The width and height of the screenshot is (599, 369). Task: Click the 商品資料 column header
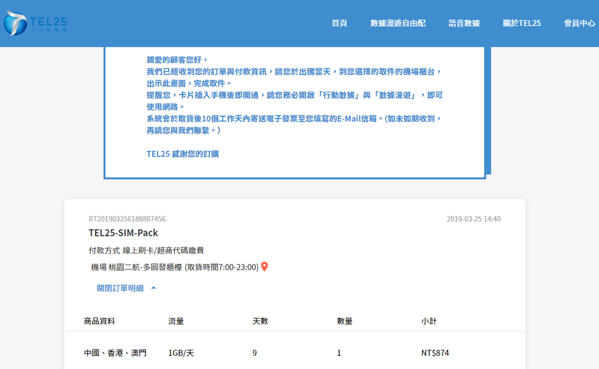pos(99,321)
